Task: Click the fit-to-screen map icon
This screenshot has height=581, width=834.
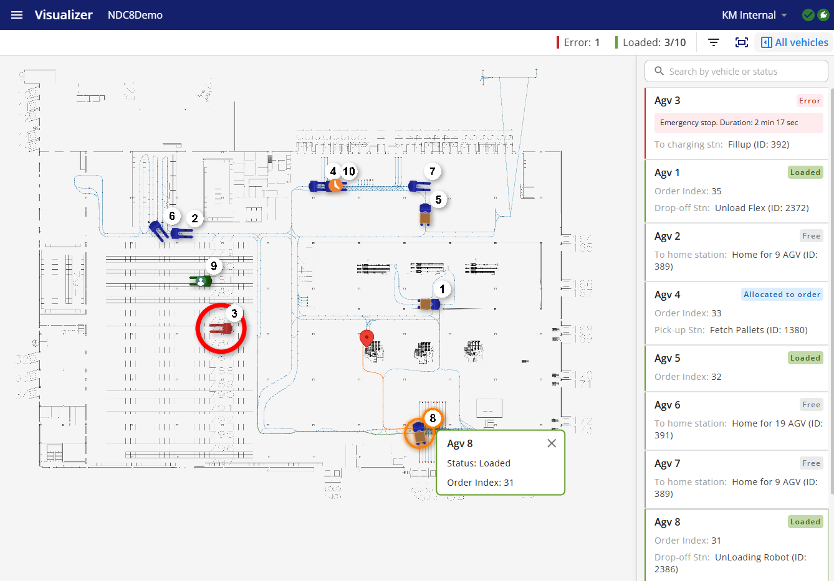Action: click(x=742, y=42)
